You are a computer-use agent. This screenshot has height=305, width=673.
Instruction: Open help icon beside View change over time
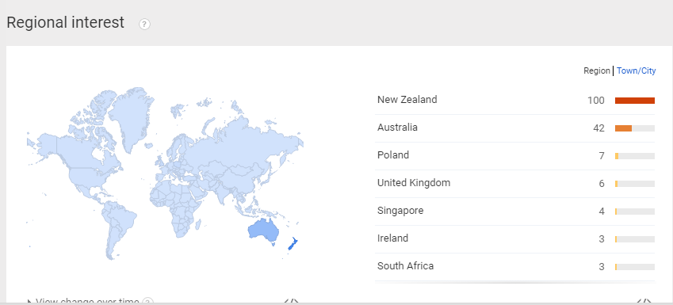(147, 302)
